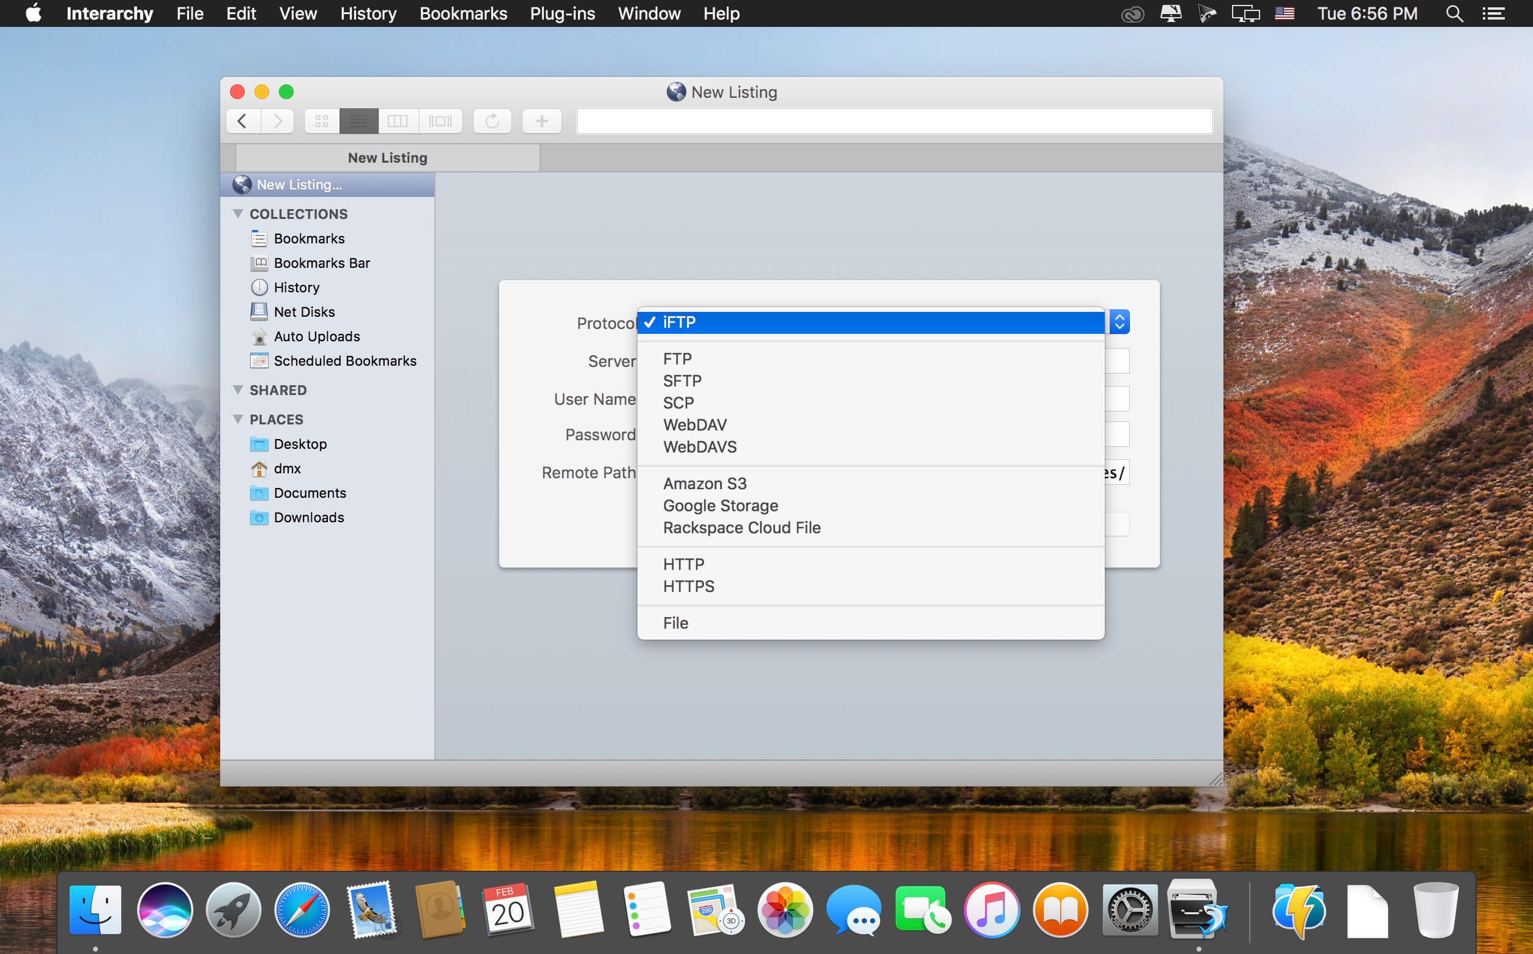The width and height of the screenshot is (1533, 954).
Task: Choose FTP from the protocol list
Action: [x=870, y=359]
